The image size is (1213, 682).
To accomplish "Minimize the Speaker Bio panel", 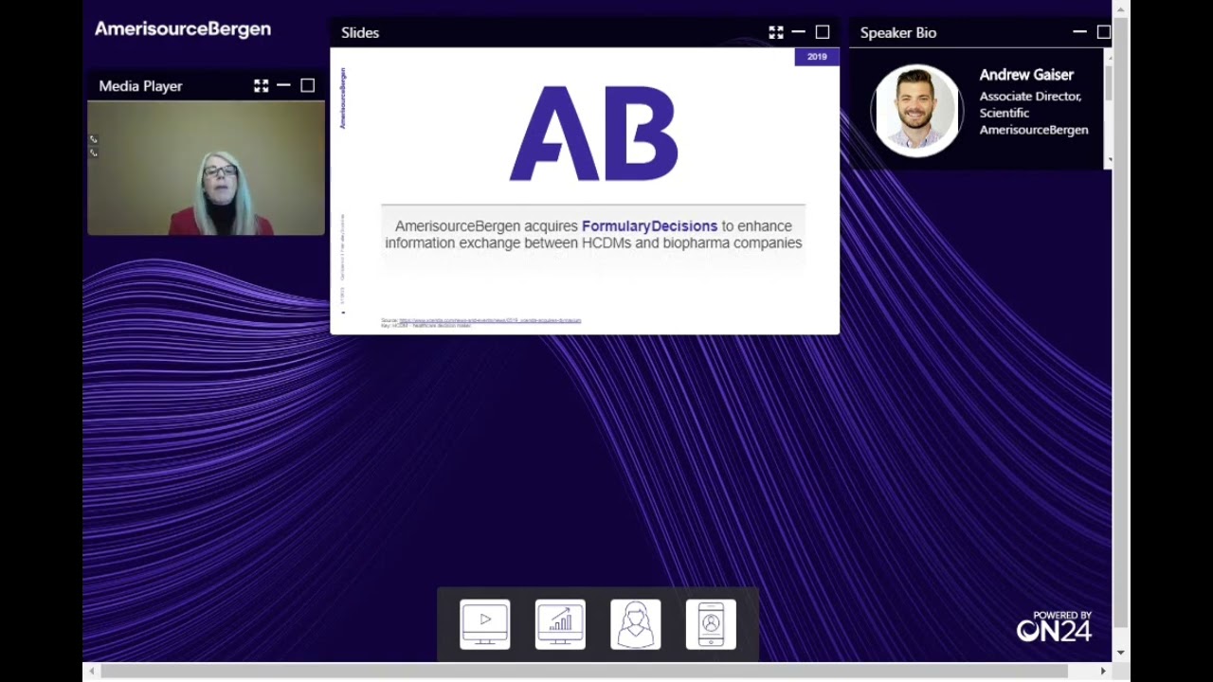I will (1079, 32).
